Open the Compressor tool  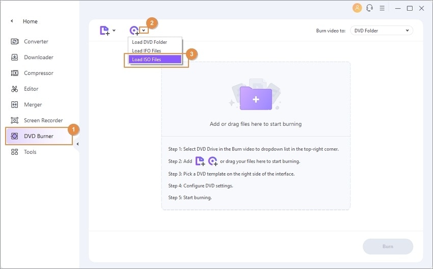tap(32, 73)
